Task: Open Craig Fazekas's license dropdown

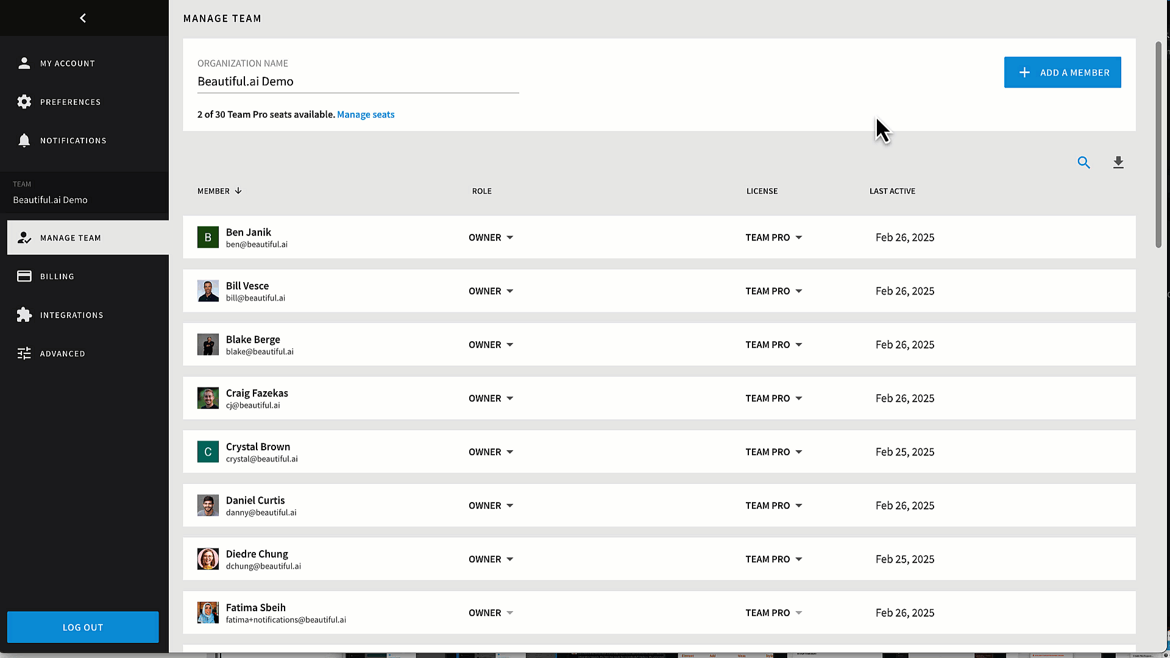Action: (x=774, y=398)
